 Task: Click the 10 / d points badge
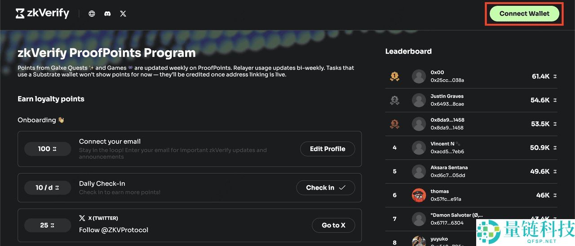click(48, 188)
